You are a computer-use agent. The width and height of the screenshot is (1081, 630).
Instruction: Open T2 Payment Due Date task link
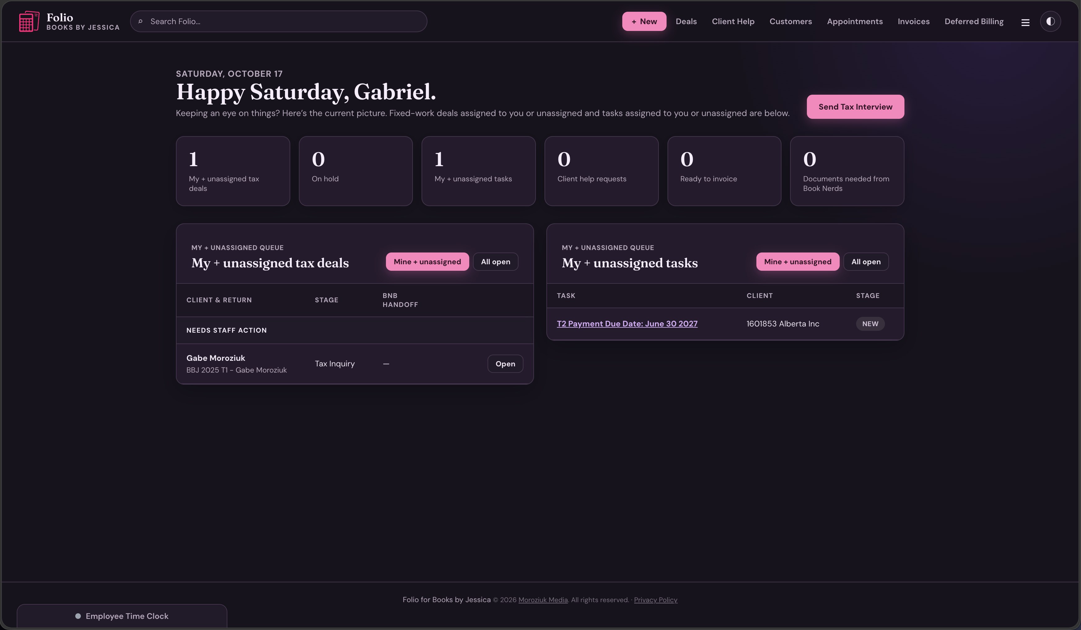pyautogui.click(x=627, y=324)
